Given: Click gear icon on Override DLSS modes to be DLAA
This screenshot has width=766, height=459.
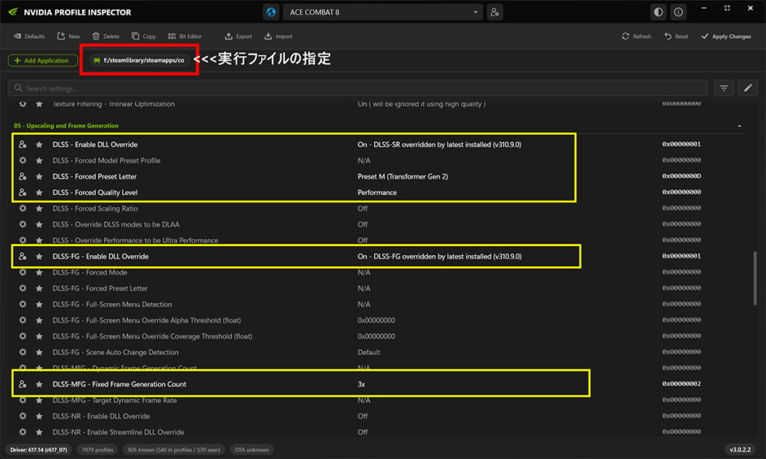Looking at the screenshot, I should pos(22,224).
